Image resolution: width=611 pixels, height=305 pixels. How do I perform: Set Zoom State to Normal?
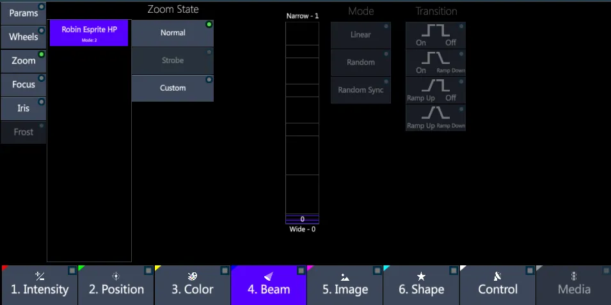coord(173,33)
